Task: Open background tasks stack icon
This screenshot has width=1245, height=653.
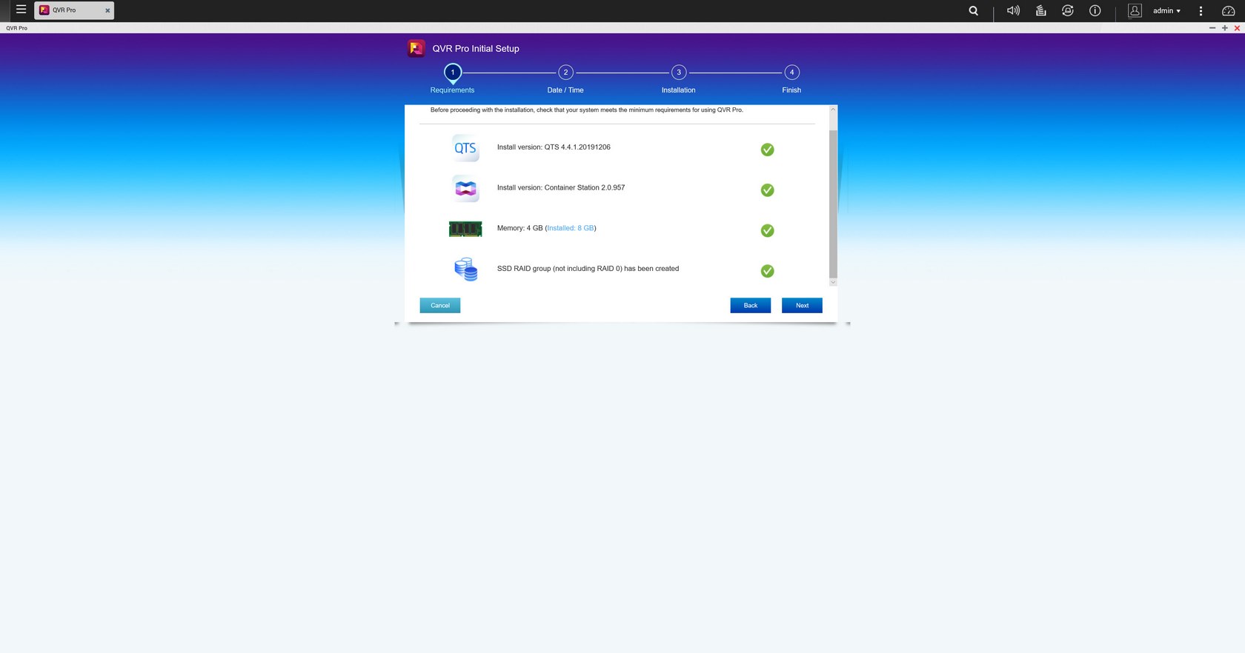Action: (1040, 10)
